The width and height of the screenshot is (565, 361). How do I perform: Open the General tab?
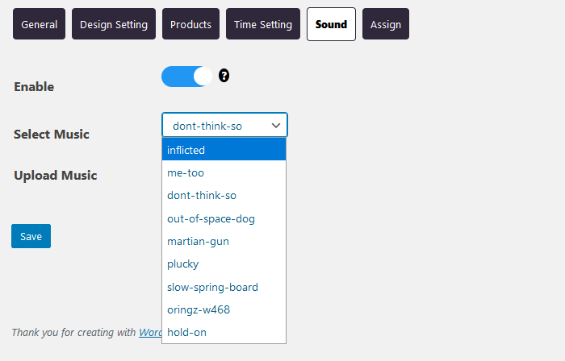click(39, 24)
